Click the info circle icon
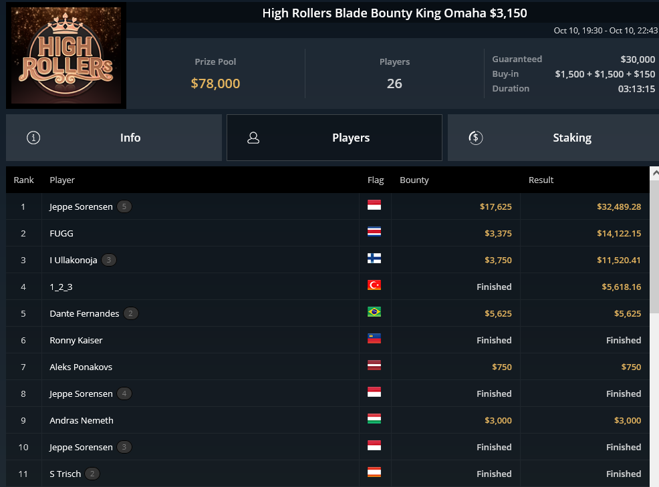659x487 pixels. coord(33,138)
